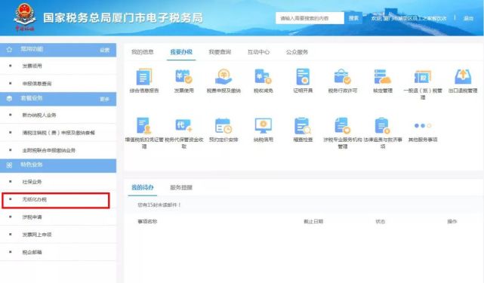Click 退出 logout link
The image size is (484, 283).
(468, 18)
